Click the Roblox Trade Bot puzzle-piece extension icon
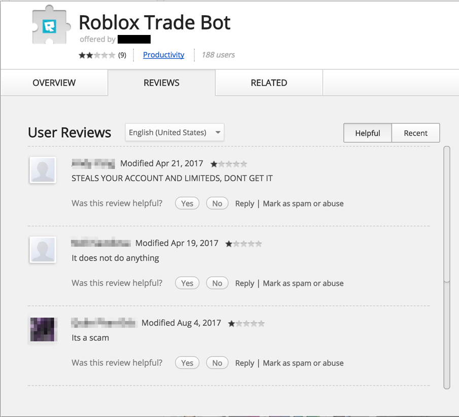This screenshot has width=459, height=417. tap(51, 25)
